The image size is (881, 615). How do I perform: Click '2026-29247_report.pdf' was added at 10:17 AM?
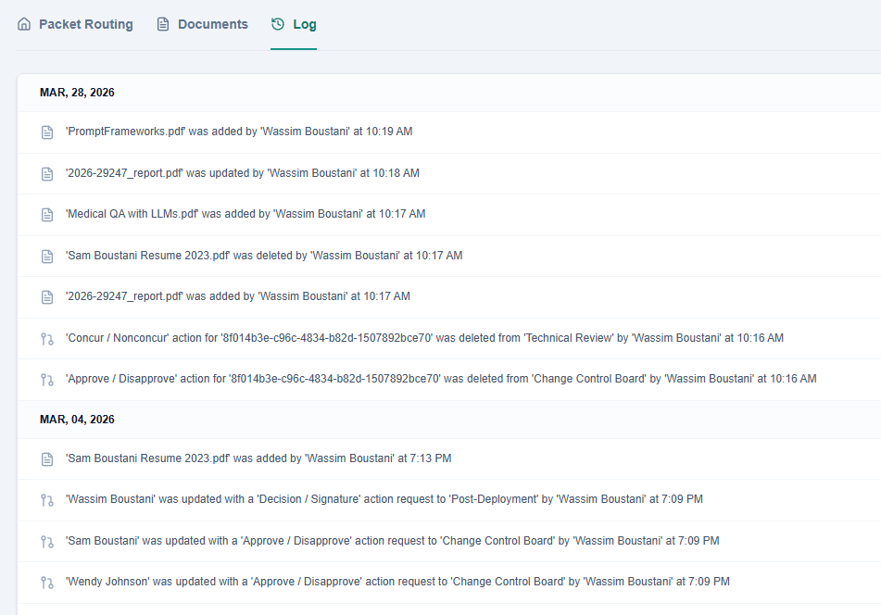tap(238, 296)
